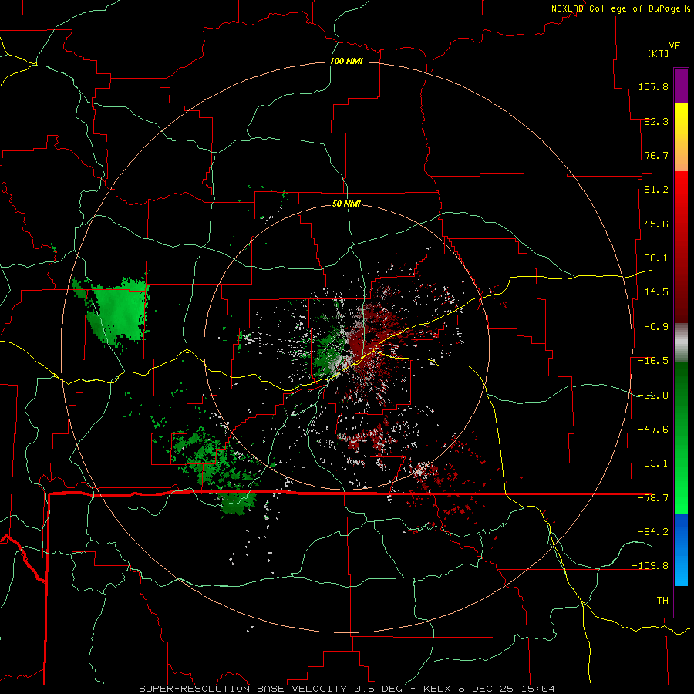Click the TH legend label
This screenshot has height=694, width=694.
[662, 600]
